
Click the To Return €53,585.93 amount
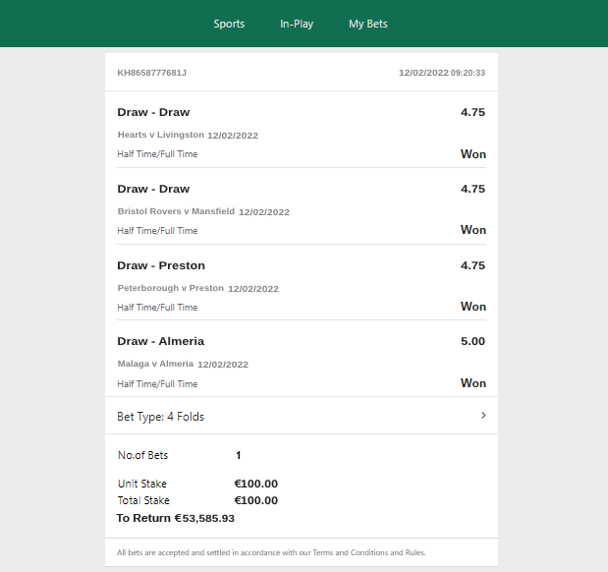175,518
